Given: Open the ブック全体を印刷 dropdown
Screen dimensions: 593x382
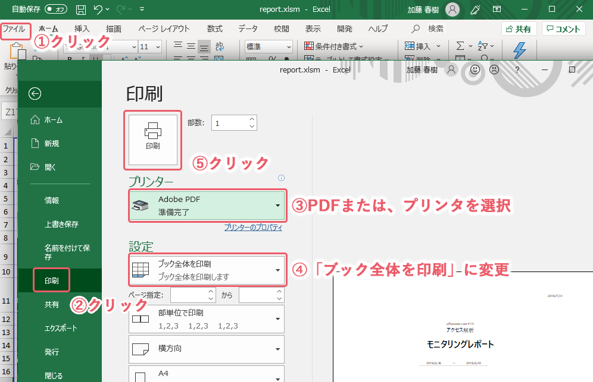Looking at the screenshot, I should [x=207, y=270].
